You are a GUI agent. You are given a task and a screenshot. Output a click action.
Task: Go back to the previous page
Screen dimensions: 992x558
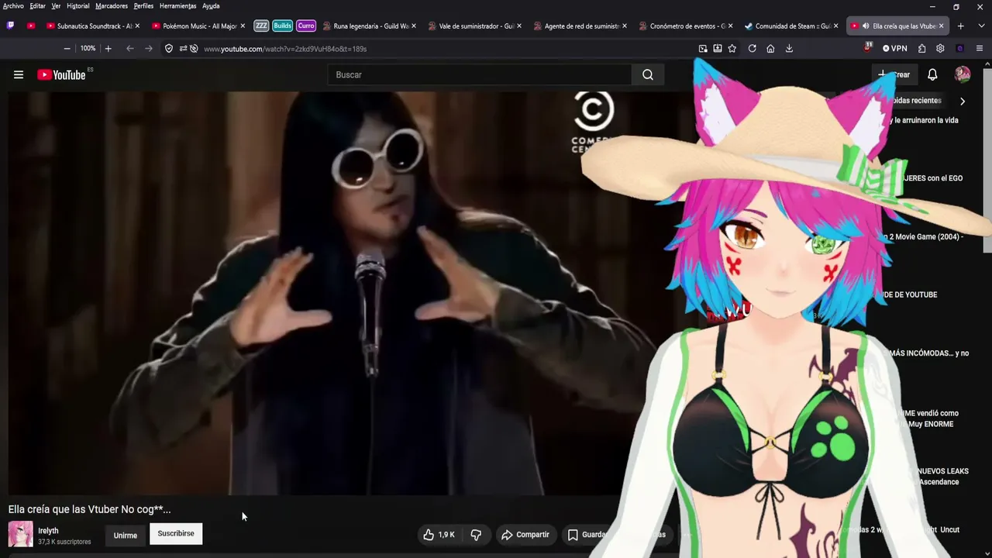click(x=129, y=48)
